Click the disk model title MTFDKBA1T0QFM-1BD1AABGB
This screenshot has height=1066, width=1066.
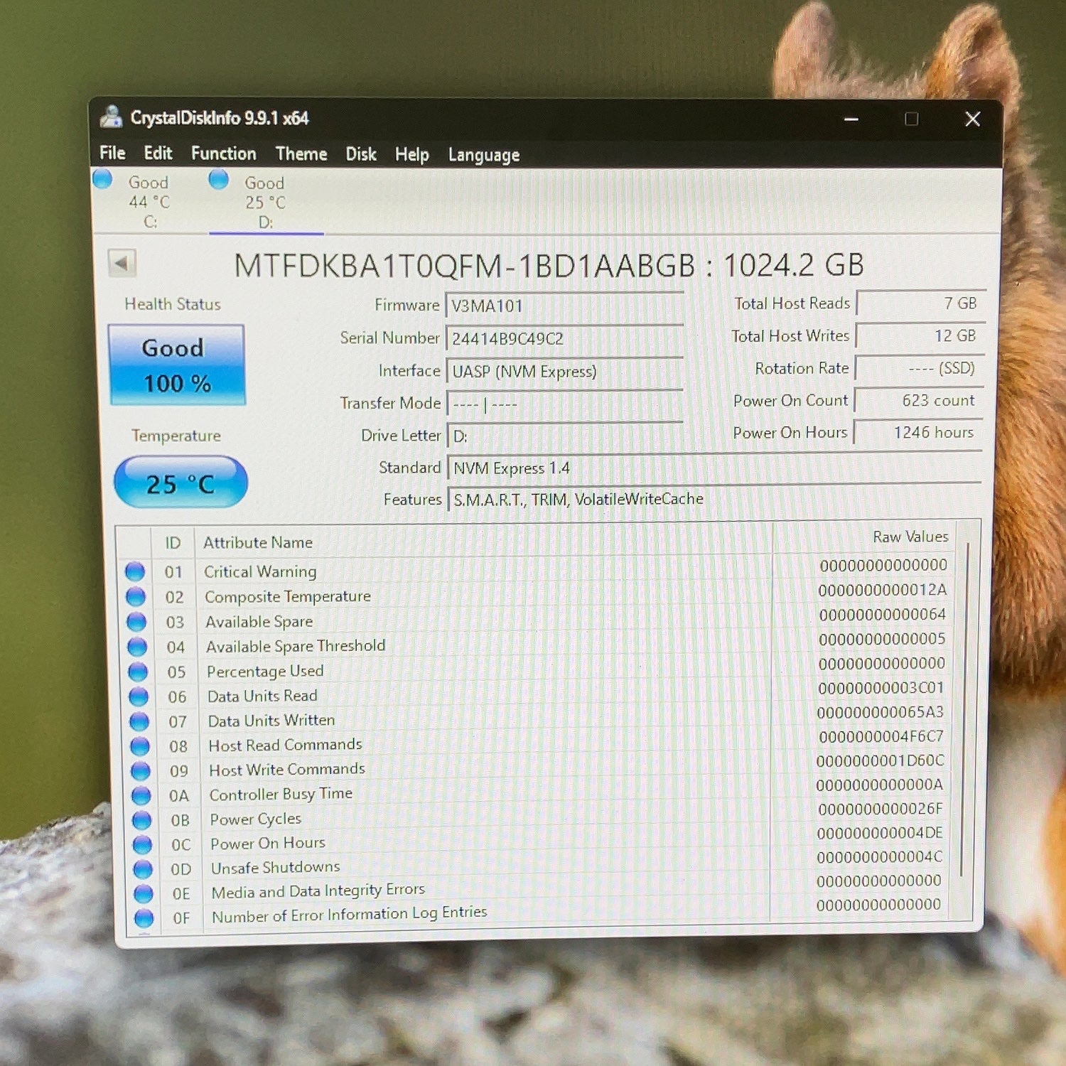pos(465,265)
